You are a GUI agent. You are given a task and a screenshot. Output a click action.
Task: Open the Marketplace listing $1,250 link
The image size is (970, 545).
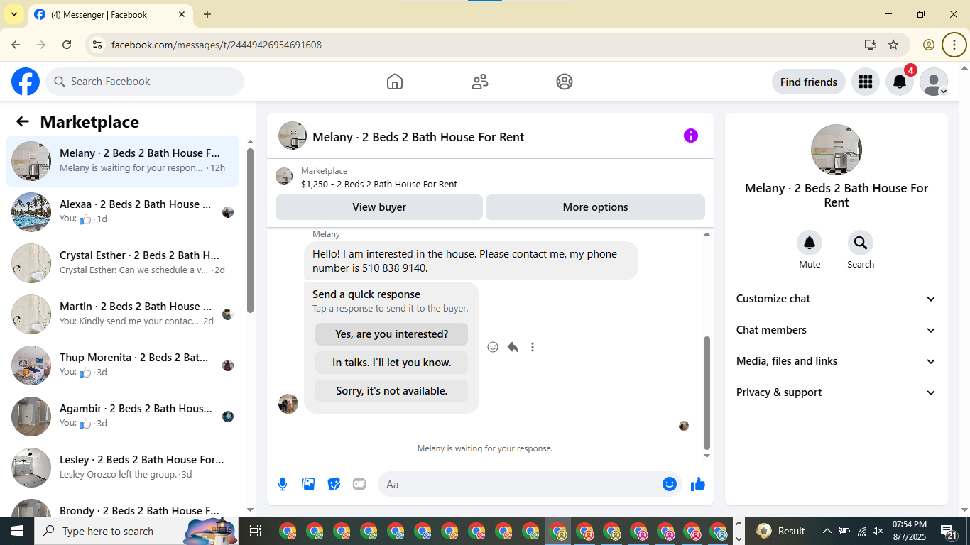point(379,184)
